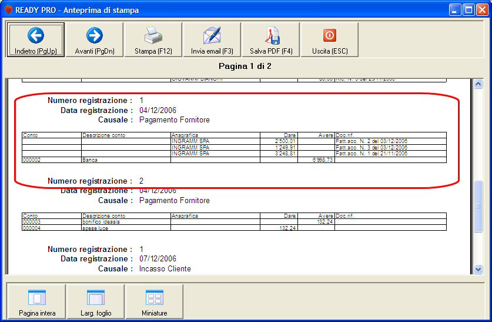
Task: Click the 'Incasso Cliente' causale text
Action: (x=165, y=268)
